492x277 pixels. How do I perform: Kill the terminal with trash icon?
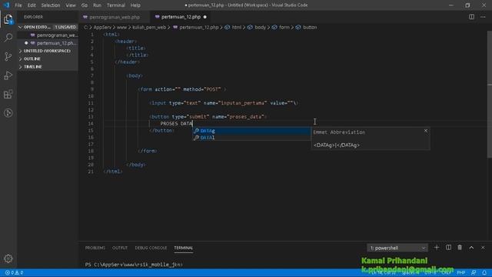460,248
